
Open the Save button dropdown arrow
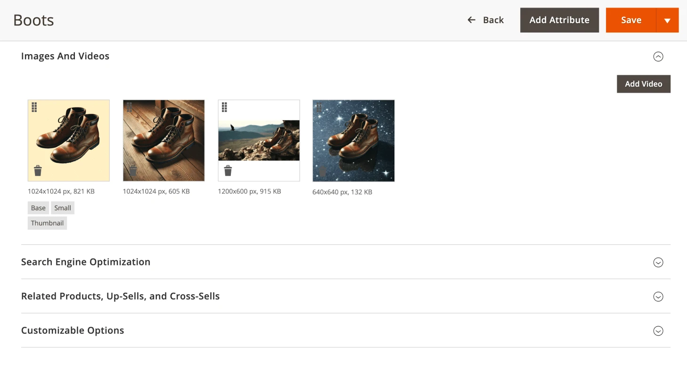pyautogui.click(x=668, y=20)
